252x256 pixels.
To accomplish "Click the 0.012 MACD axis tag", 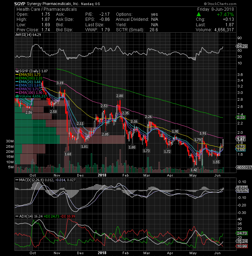I will [242, 188].
